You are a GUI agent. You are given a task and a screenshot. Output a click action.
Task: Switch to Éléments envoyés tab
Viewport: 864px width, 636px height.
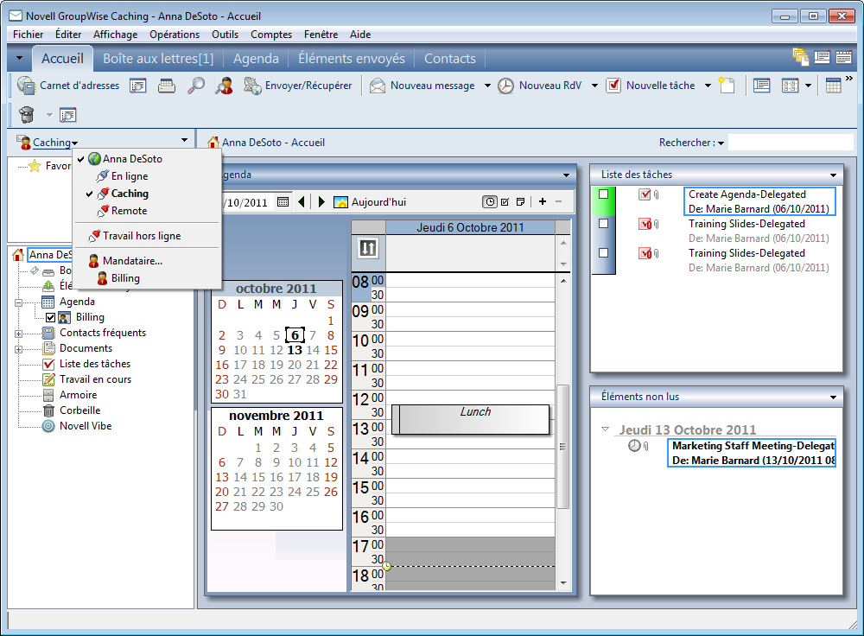pyautogui.click(x=352, y=59)
